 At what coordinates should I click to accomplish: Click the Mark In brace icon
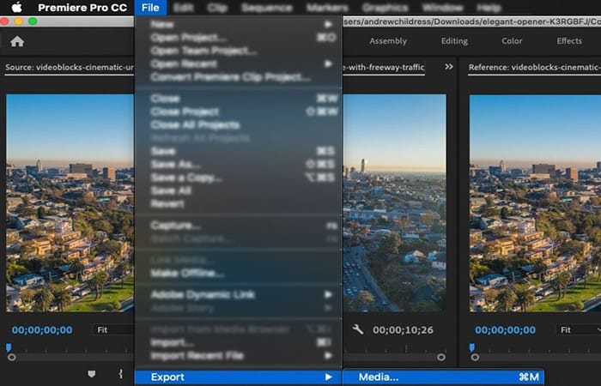pyautogui.click(x=121, y=374)
